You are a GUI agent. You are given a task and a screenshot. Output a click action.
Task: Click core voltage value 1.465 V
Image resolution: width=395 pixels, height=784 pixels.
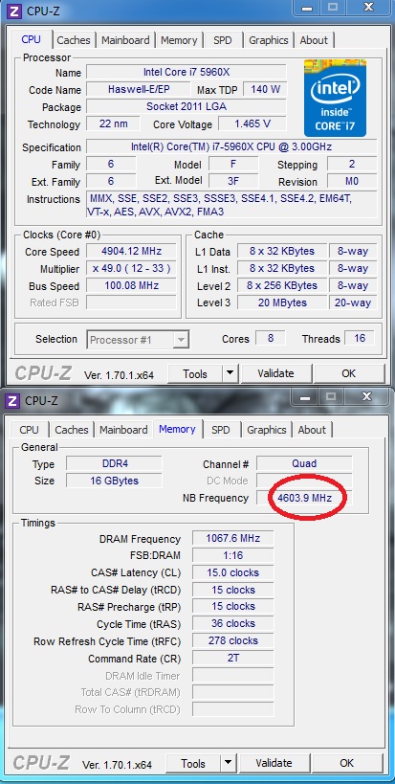point(252,123)
